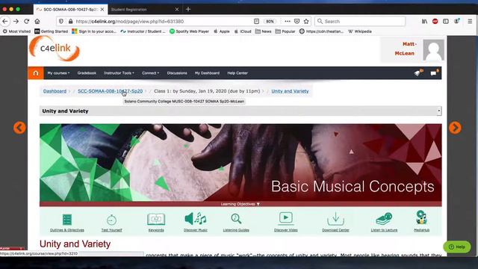The height and width of the screenshot is (269, 478).
Task: Open News bookmarks folder
Action: point(263,31)
